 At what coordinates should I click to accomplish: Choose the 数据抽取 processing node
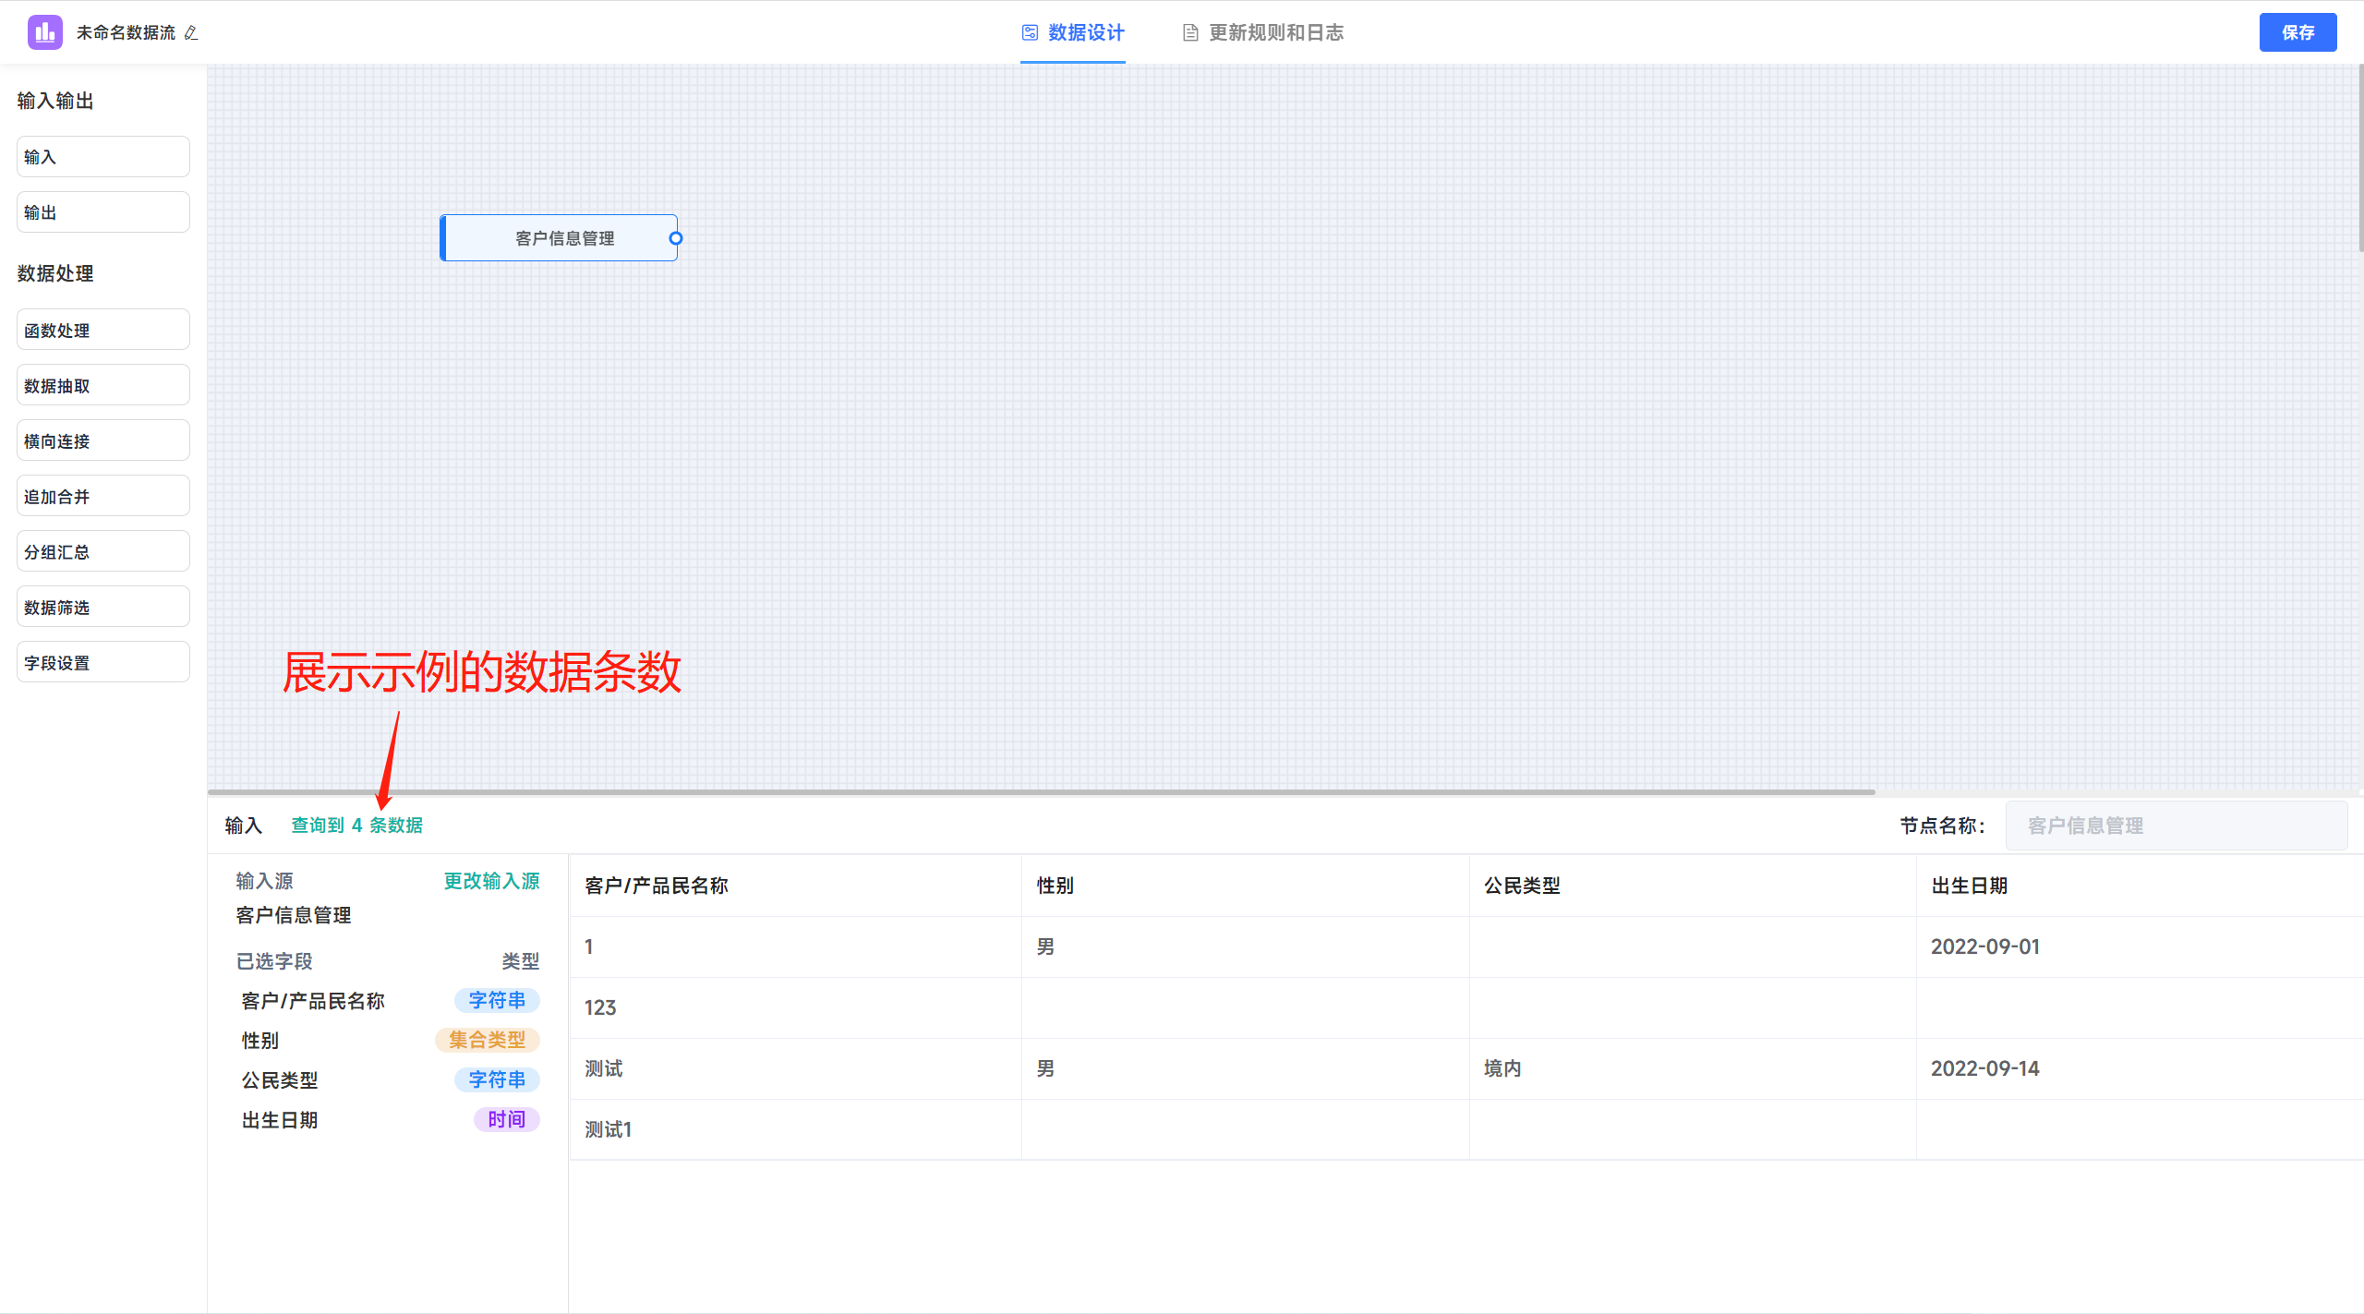tap(103, 385)
